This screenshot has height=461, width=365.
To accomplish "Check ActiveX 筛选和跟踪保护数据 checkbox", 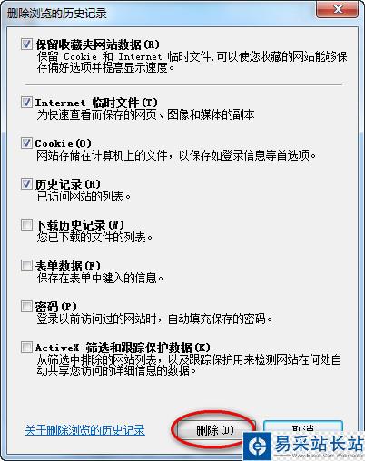I will [x=26, y=347].
